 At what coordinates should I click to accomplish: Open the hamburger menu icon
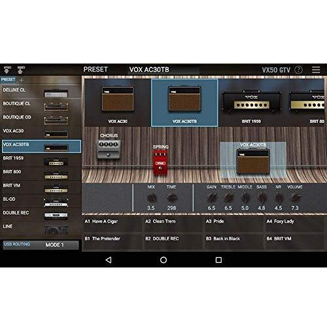(x=316, y=70)
